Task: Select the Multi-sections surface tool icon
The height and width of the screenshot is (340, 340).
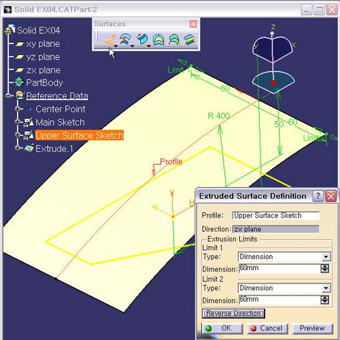Action: pos(174,39)
